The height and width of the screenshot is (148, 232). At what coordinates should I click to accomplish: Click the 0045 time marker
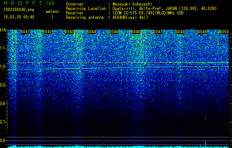pyautogui.click(x=114, y=32)
